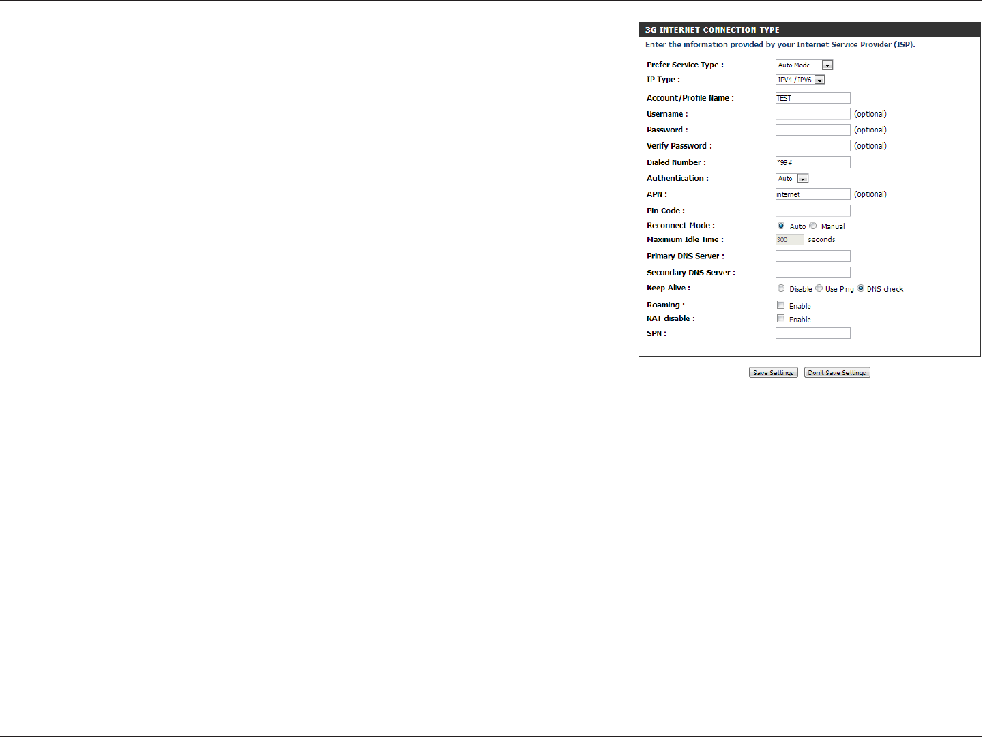
Task: Enable the NAT disable checkbox
Action: click(781, 319)
